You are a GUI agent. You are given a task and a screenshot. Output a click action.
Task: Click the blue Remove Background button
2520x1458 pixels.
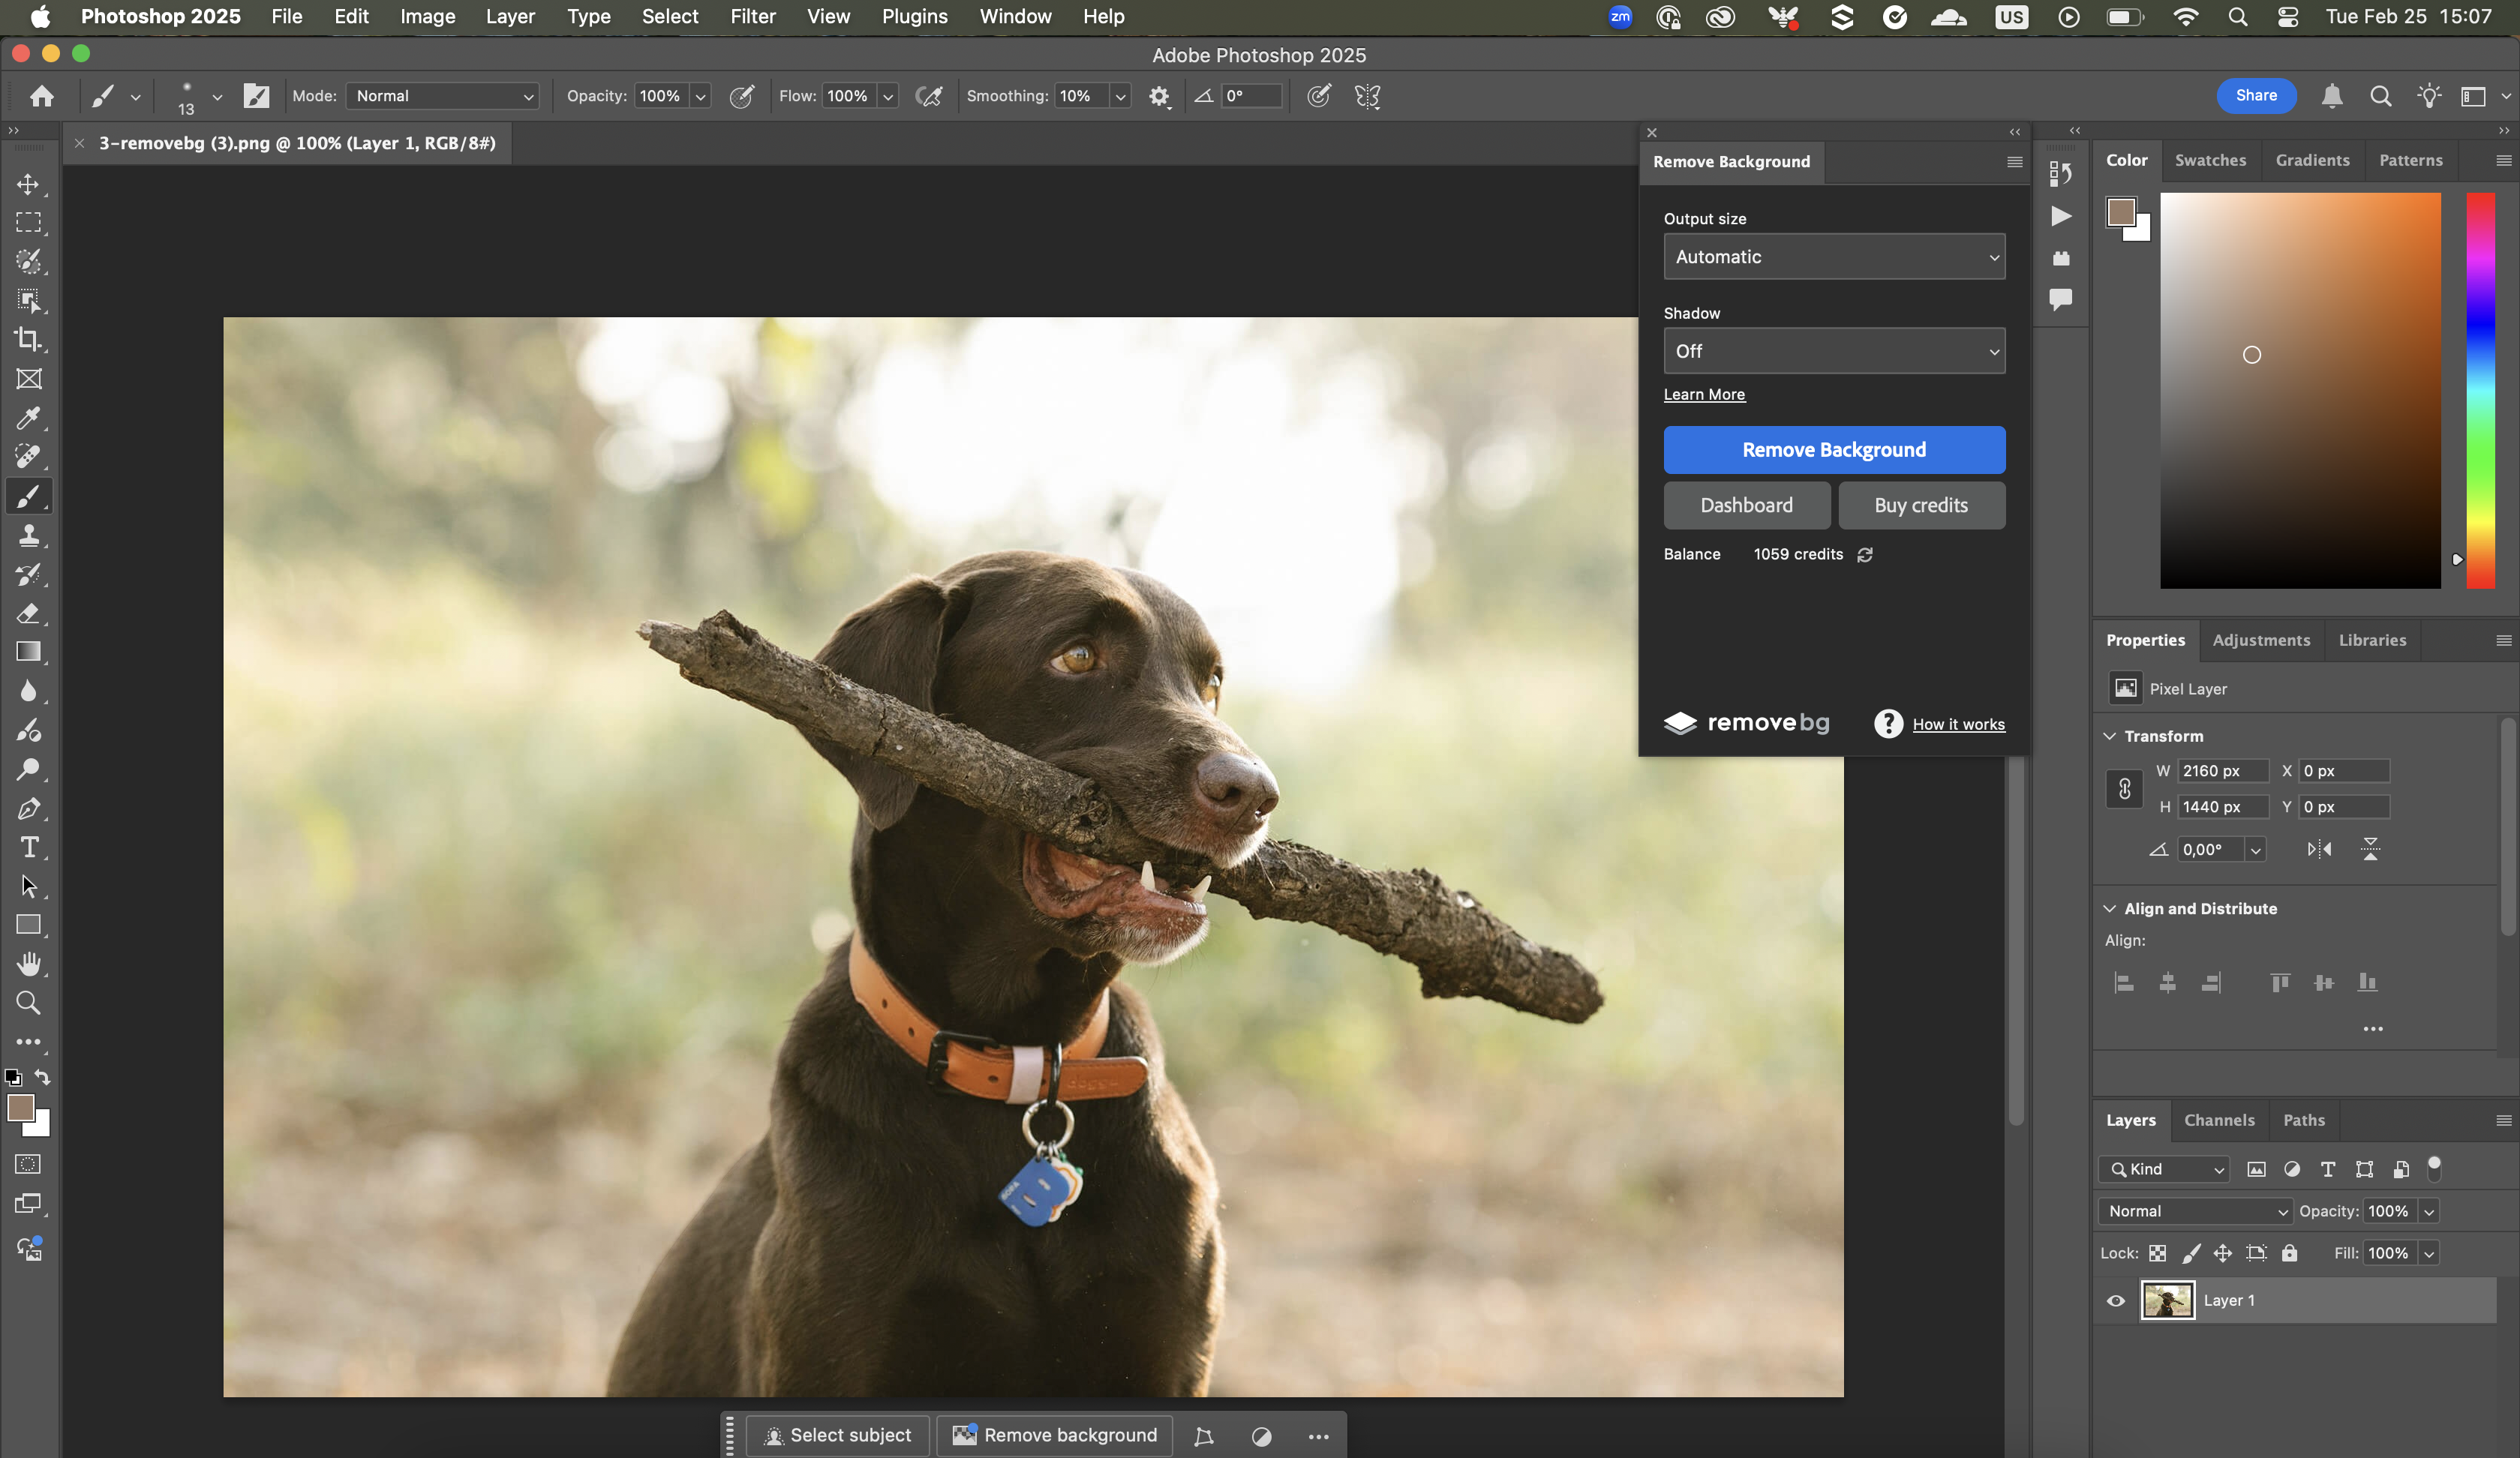tap(1834, 450)
